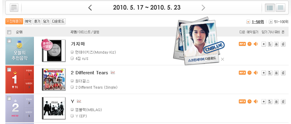
Task: Click the 다운로드 button
Action: [58, 21]
